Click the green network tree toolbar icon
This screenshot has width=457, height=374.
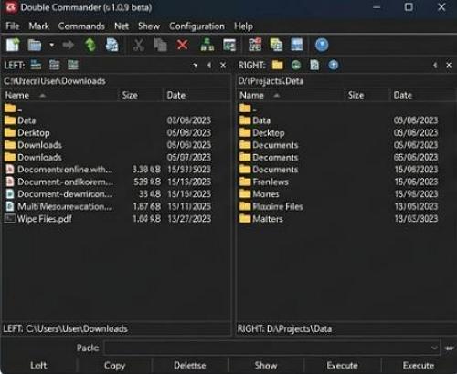[207, 45]
